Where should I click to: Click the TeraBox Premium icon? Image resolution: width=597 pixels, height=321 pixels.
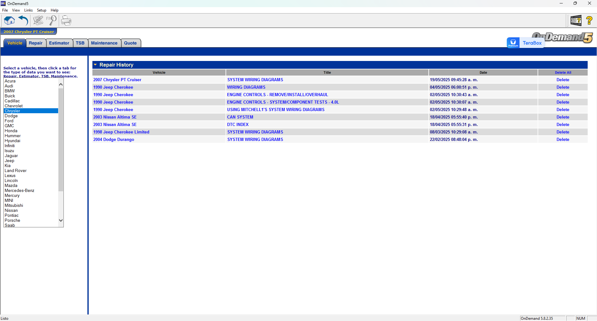pyautogui.click(x=513, y=43)
